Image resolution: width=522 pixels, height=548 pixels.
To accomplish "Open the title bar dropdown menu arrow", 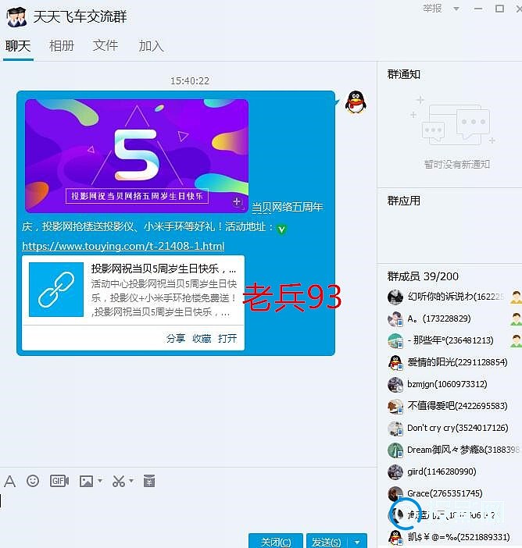I will click(456, 9).
